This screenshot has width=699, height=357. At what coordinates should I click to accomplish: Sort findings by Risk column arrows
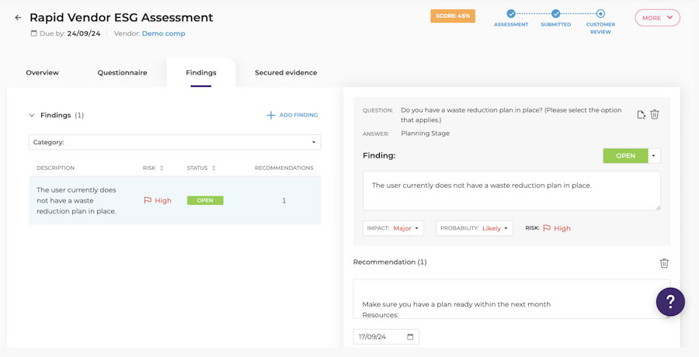tap(162, 168)
